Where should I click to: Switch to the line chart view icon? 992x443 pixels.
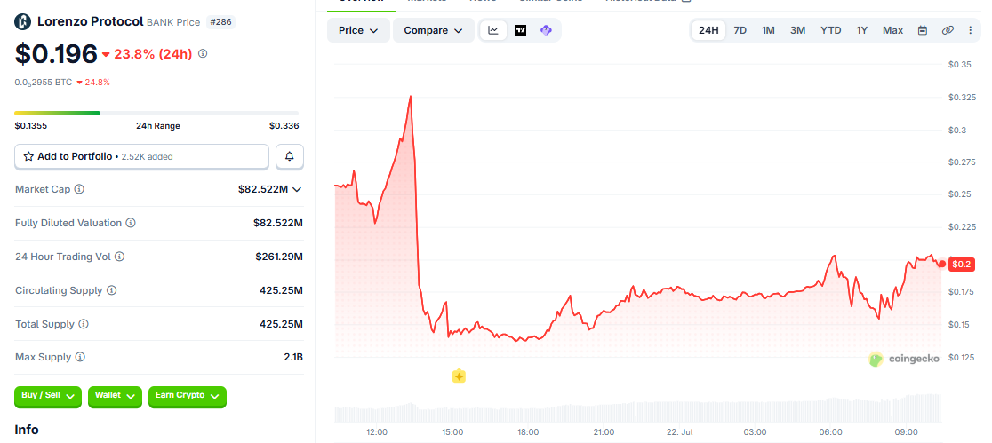pyautogui.click(x=493, y=30)
